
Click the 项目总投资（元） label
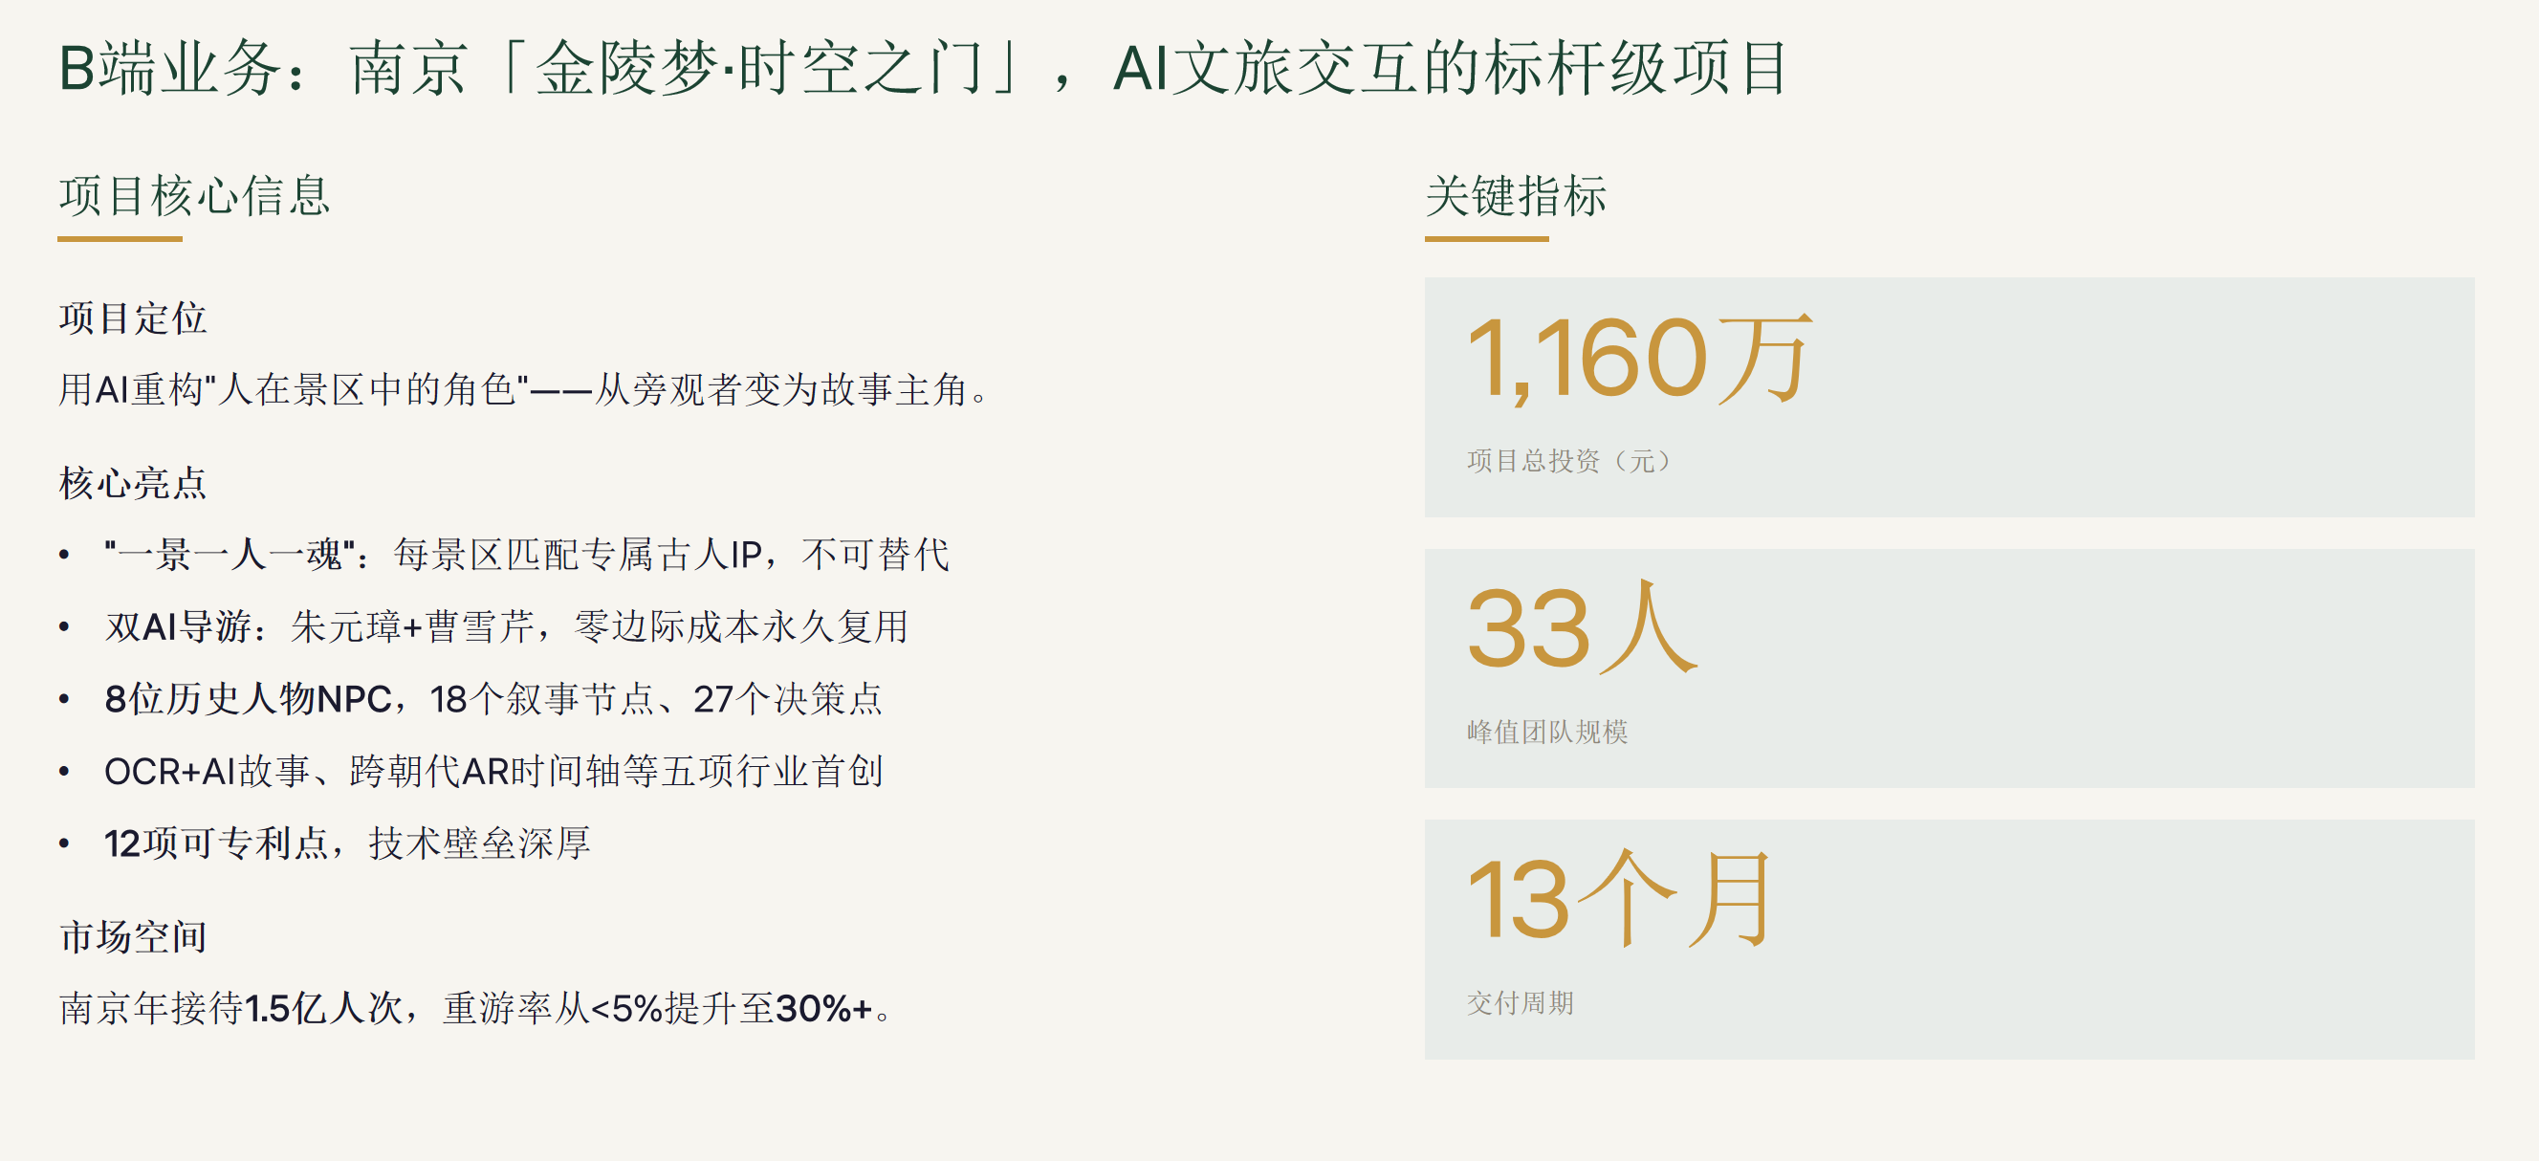pyautogui.click(x=1569, y=460)
